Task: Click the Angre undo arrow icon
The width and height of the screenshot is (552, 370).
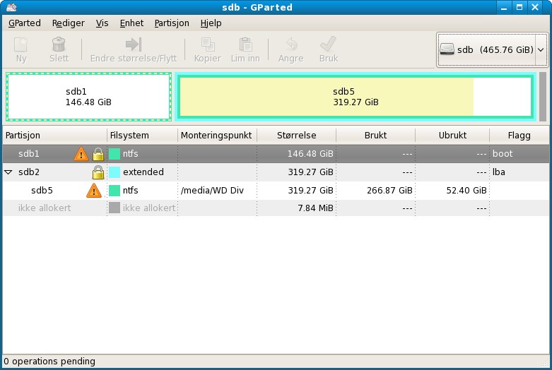Action: pos(291,44)
